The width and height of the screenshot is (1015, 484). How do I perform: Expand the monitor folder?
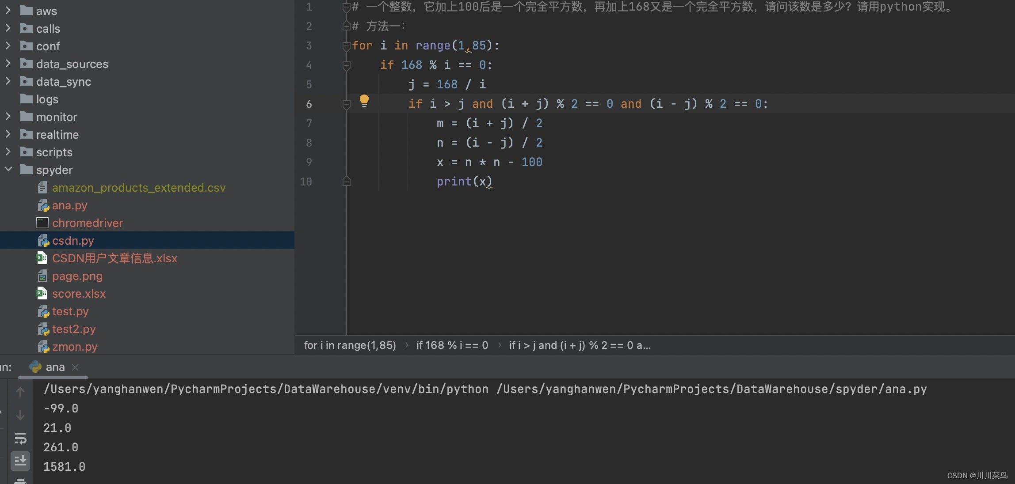[8, 117]
